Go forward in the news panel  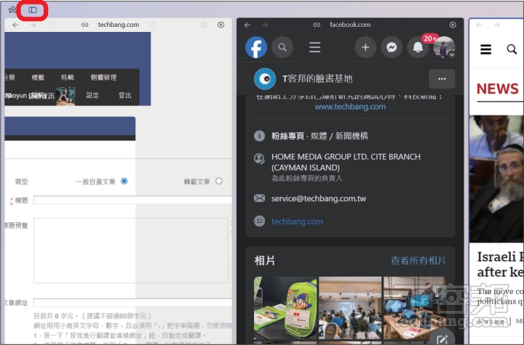(x=496, y=25)
